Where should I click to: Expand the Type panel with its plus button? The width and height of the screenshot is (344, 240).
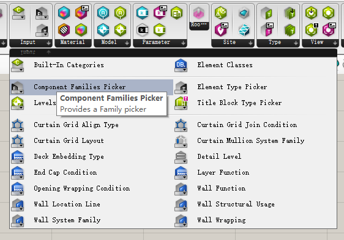(x=296, y=43)
